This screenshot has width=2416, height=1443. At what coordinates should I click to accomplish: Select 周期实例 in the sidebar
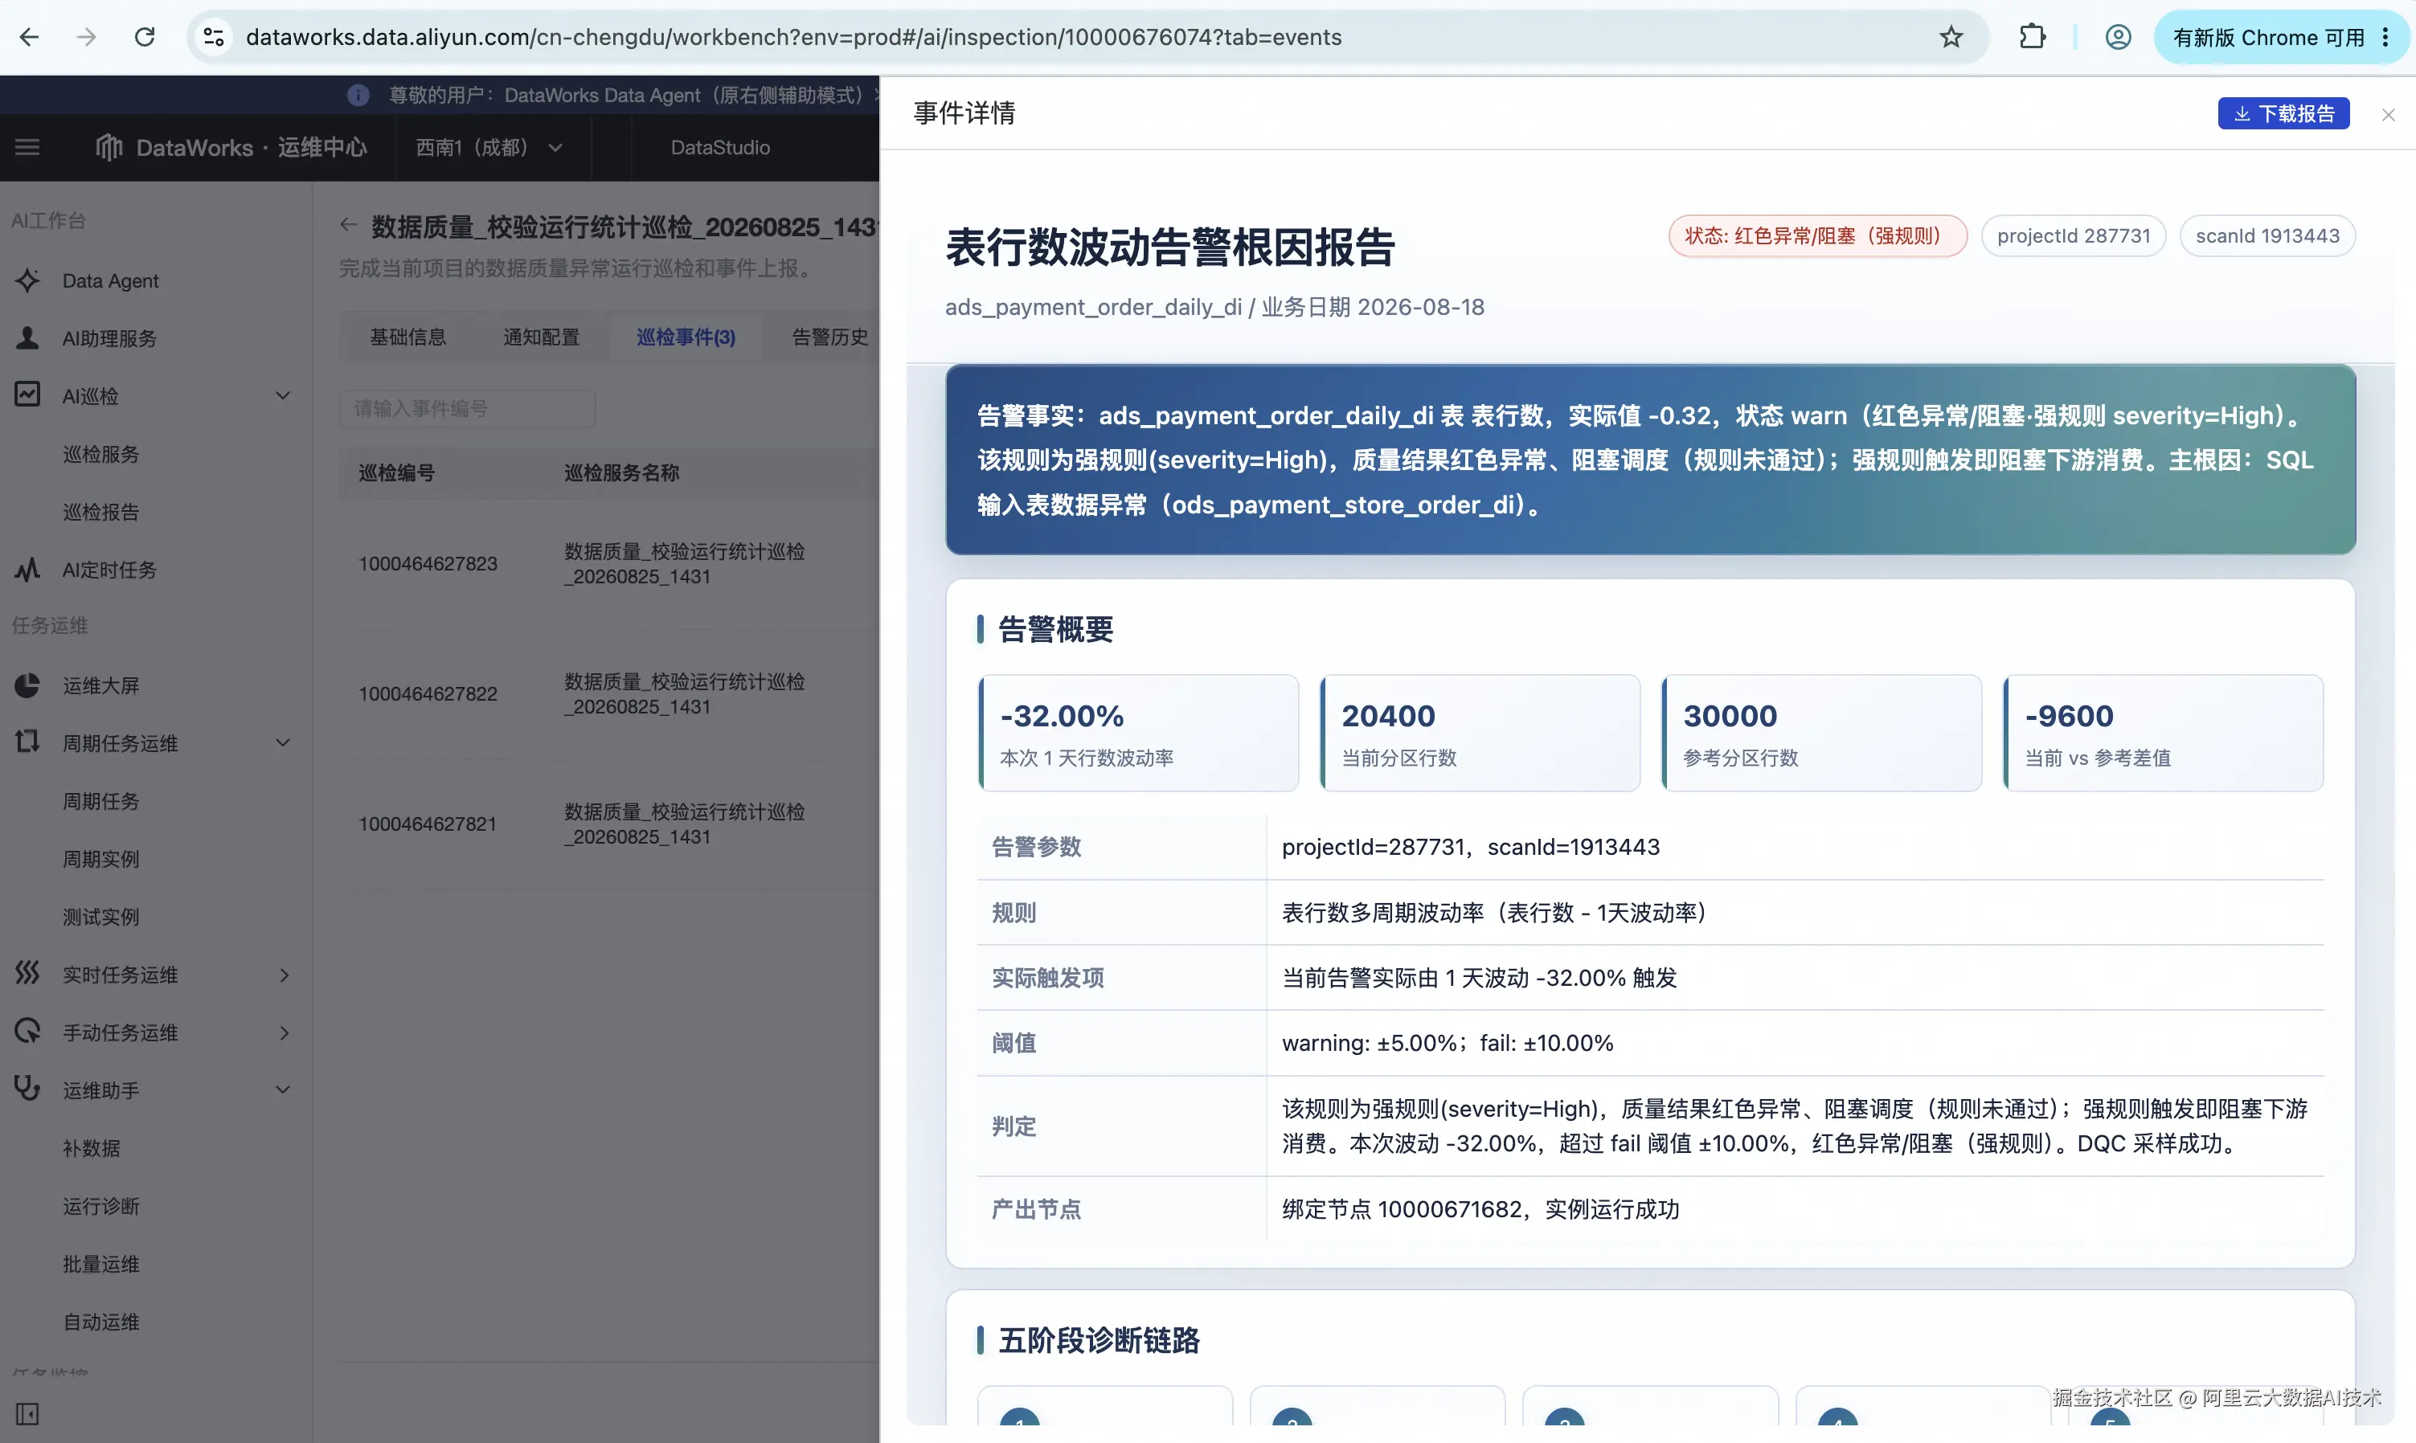tap(101, 859)
